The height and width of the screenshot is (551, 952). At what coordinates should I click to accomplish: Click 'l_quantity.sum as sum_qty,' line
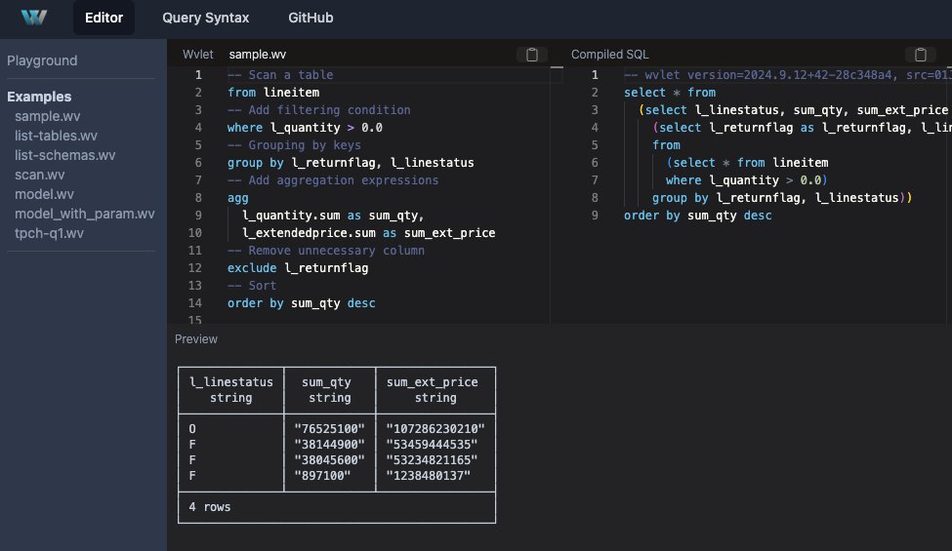point(333,216)
